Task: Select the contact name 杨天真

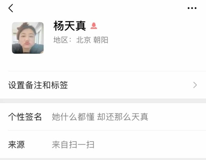Action: pyautogui.click(x=70, y=26)
